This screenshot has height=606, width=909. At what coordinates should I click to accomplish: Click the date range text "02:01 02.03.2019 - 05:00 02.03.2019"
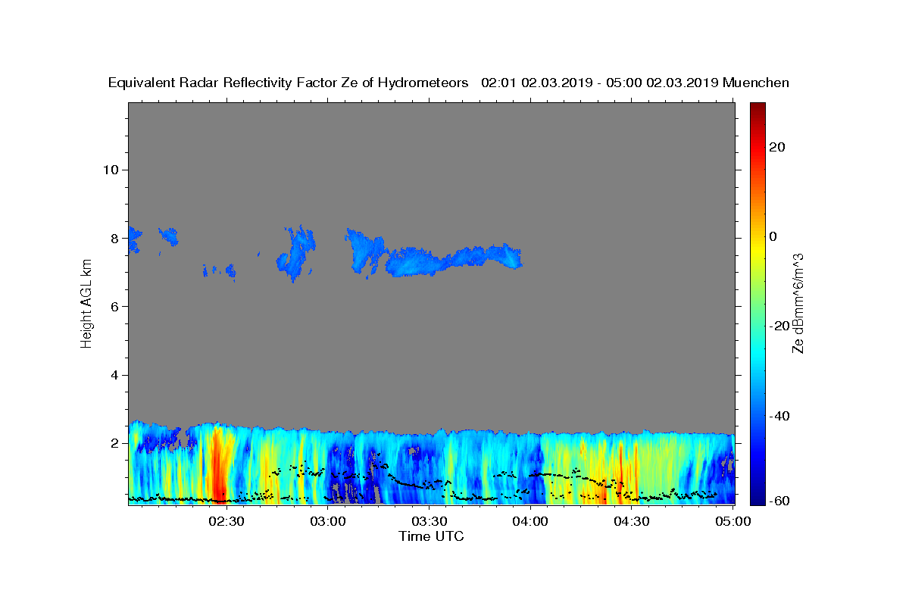[600, 83]
